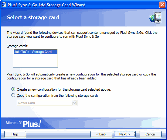Click the Select a storage card heading
This screenshot has width=167, height=140.
pos(33,17)
